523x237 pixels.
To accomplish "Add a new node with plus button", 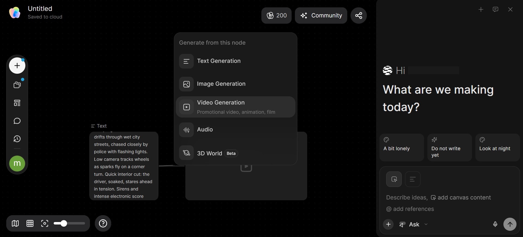I will [x=17, y=66].
